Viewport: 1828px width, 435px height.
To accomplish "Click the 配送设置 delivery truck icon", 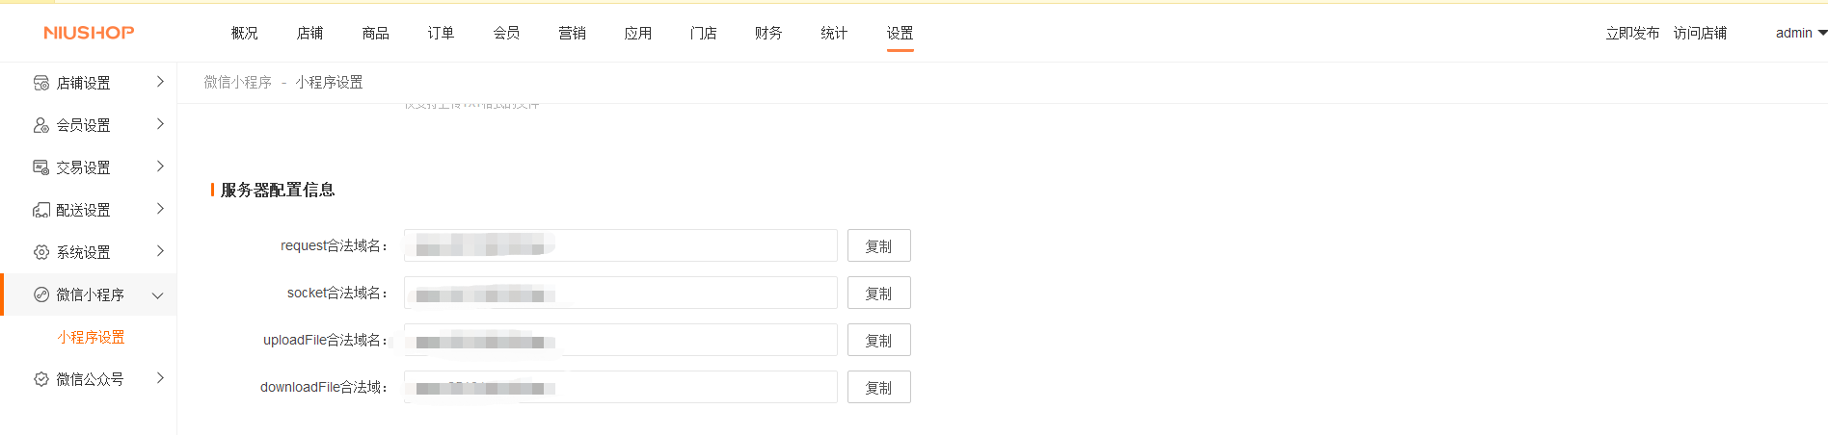I will pyautogui.click(x=40, y=210).
